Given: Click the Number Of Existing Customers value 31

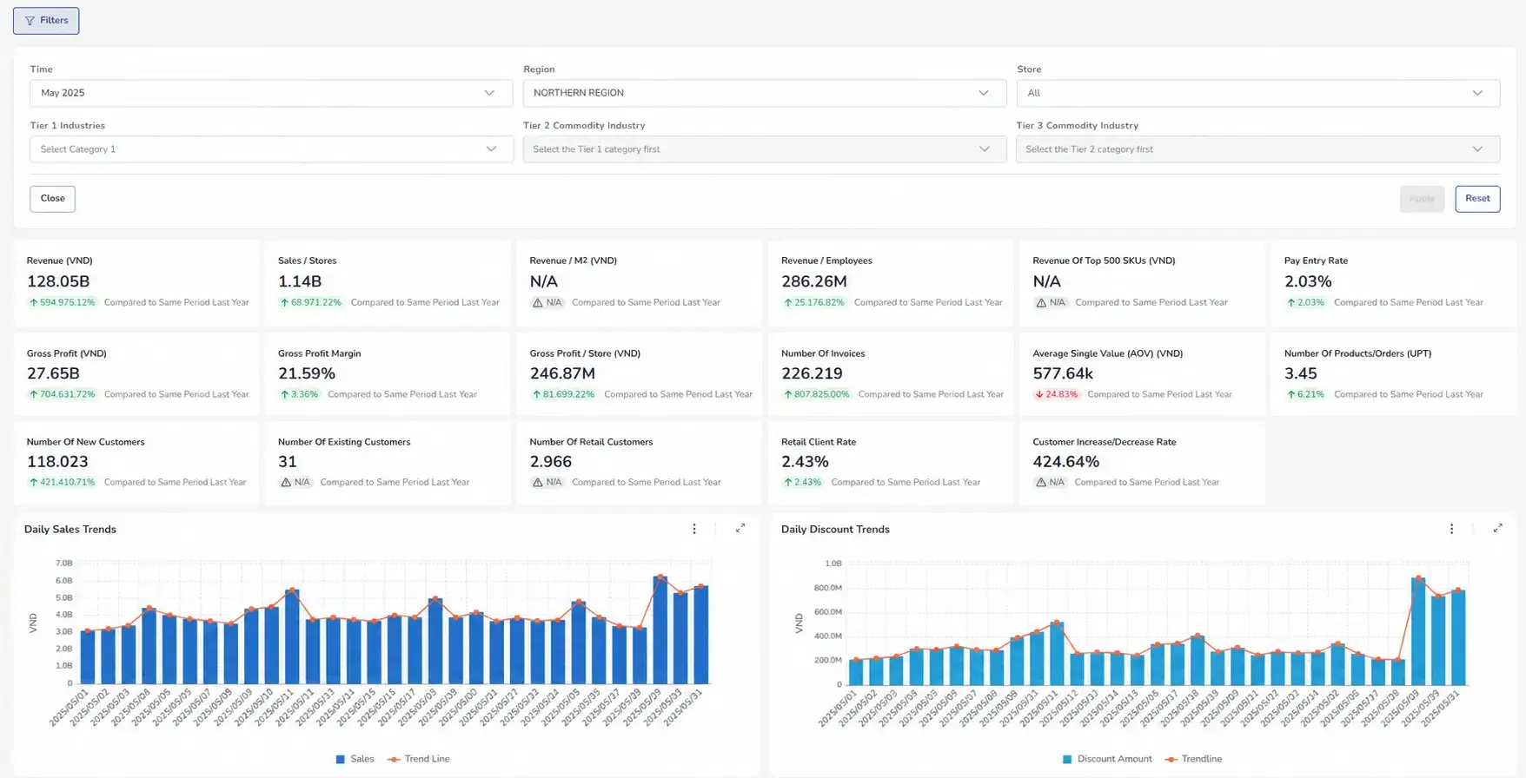Looking at the screenshot, I should coord(288,462).
